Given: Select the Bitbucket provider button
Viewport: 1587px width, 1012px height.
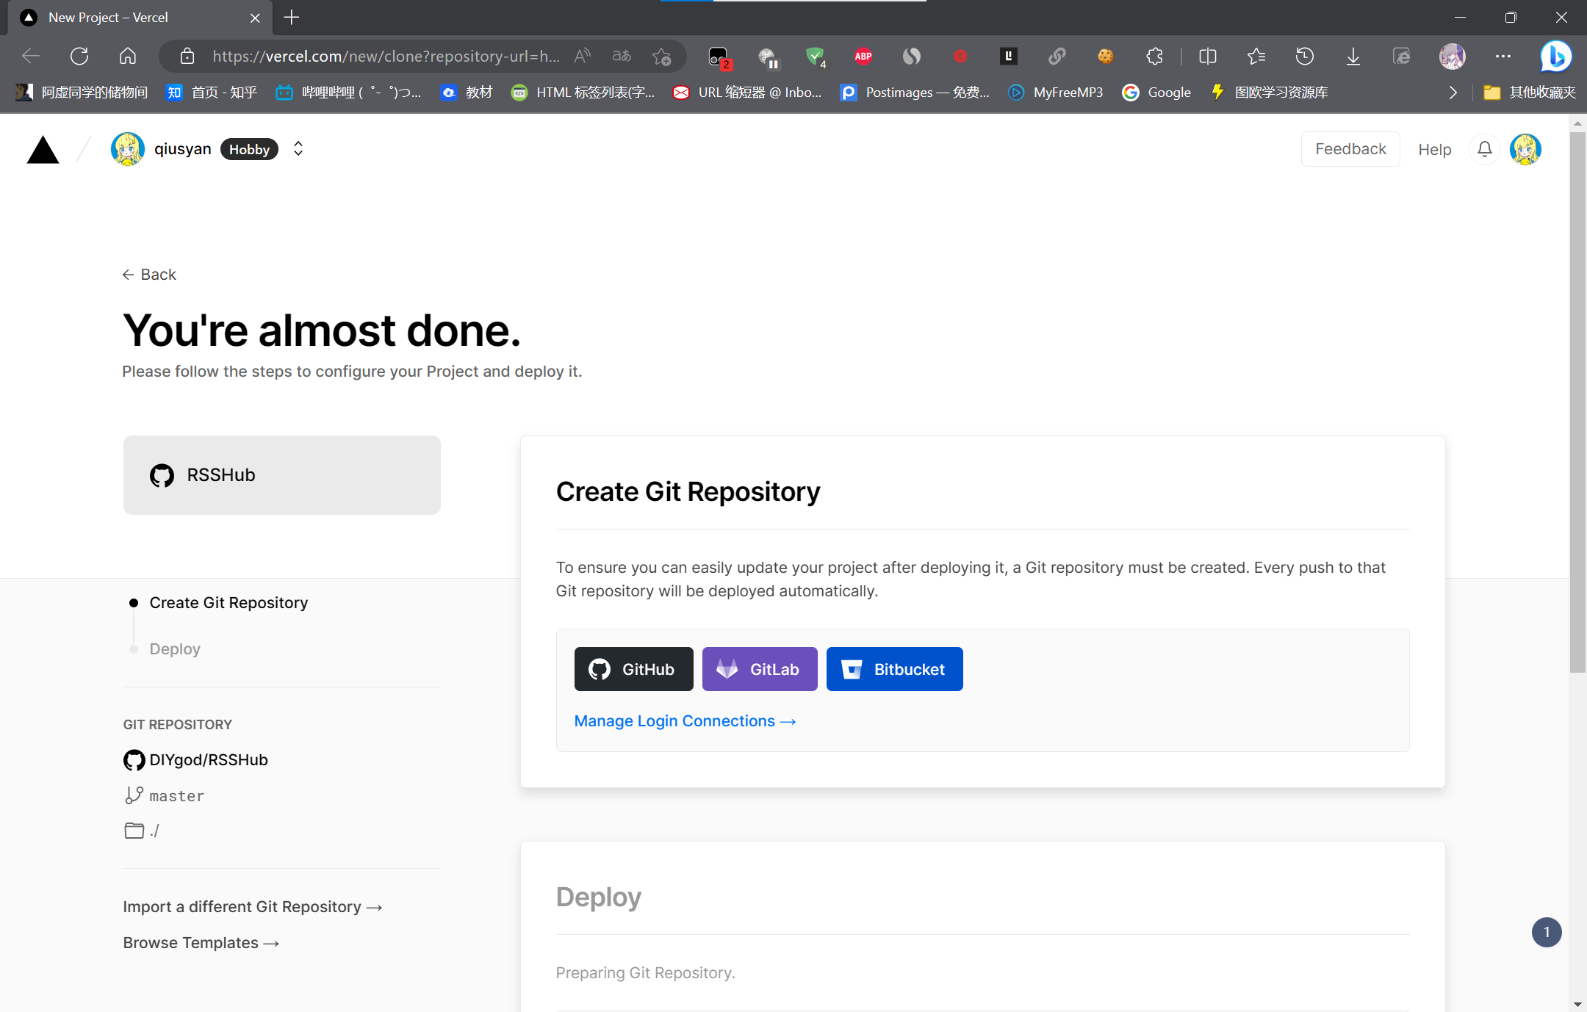Looking at the screenshot, I should click(894, 669).
